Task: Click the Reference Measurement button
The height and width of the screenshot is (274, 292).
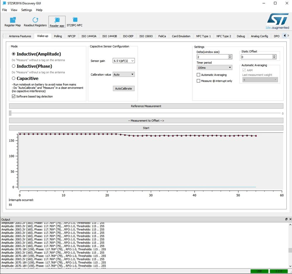Action: click(x=146, y=106)
